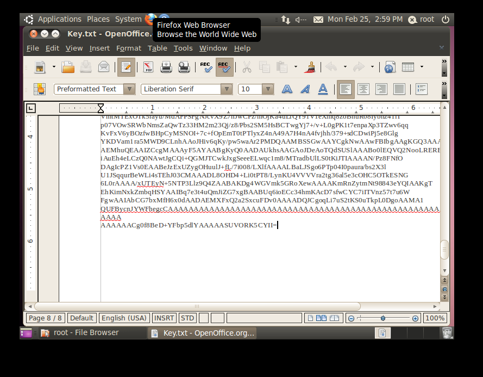Image resolution: width=483 pixels, height=377 pixels.
Task: Select Format Paintbrush tool
Action: coord(310,67)
